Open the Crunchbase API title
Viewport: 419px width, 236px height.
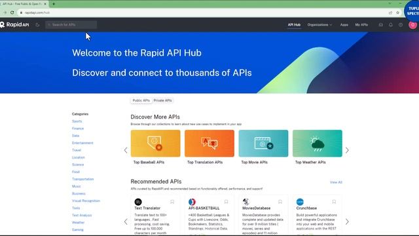306,208
